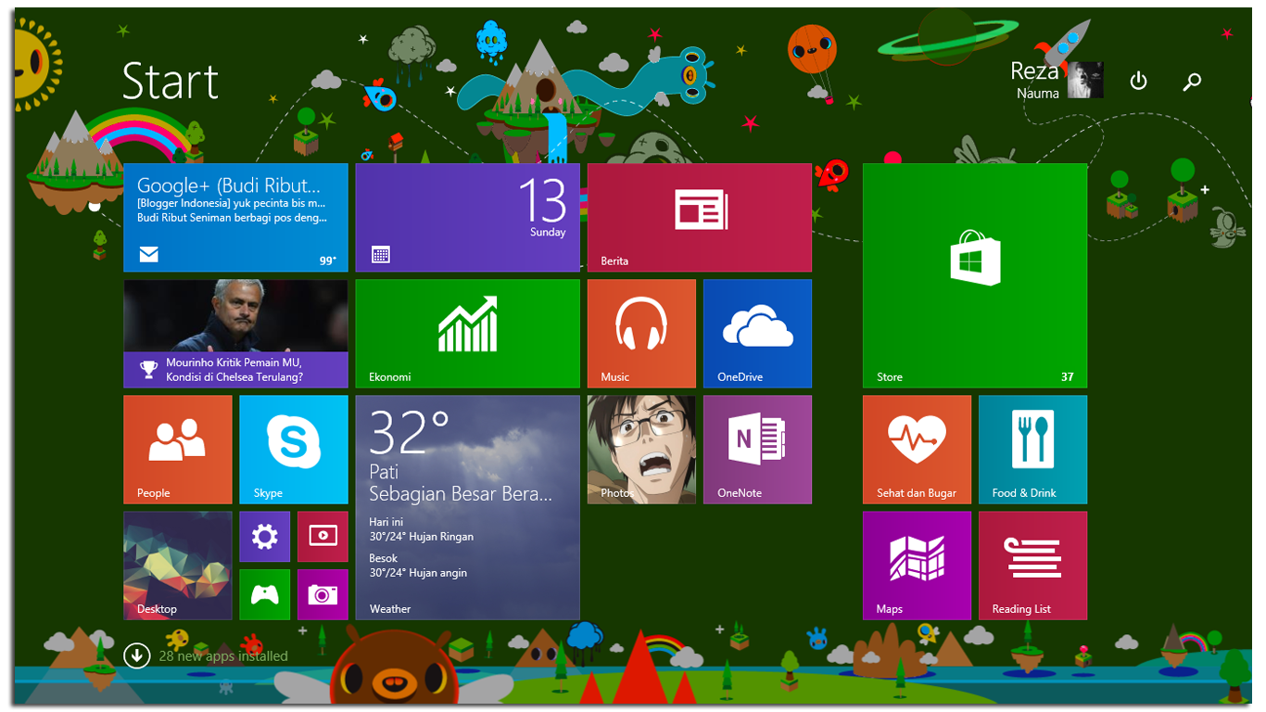Expand the apps list with the down arrow
Screen dimensions: 1266x712
coord(136,655)
